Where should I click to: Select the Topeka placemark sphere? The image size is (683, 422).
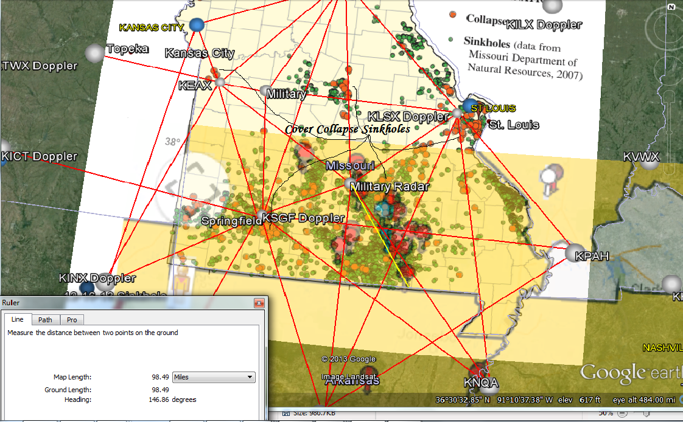tap(96, 53)
